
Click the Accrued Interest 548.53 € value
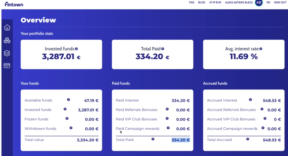coord(272,101)
